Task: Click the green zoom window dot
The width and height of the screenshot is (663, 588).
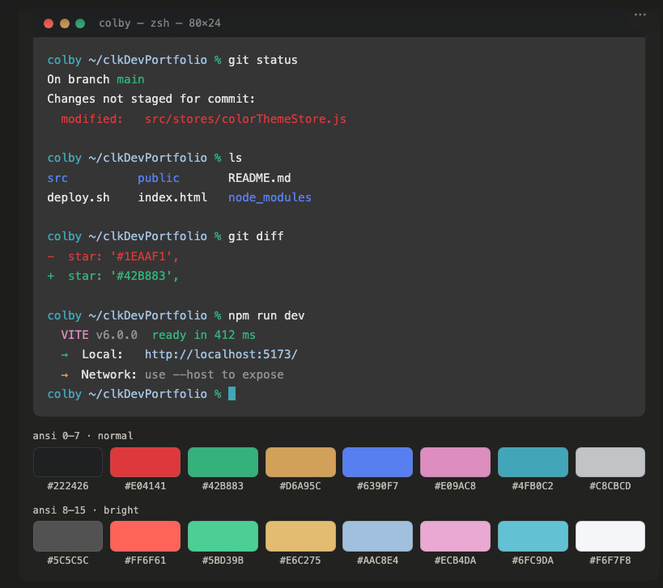Action: 80,23
